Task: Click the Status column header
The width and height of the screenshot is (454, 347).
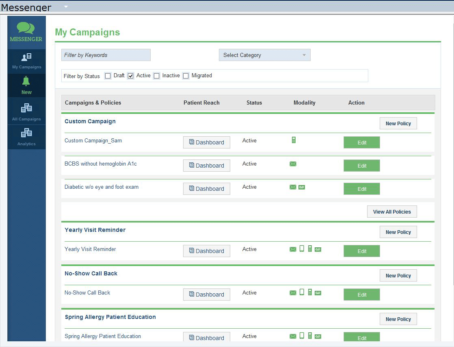Action: coord(254,103)
